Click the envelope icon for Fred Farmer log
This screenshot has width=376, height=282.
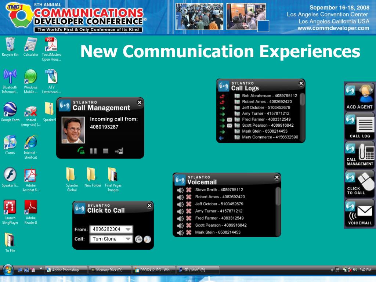[x=229, y=119]
